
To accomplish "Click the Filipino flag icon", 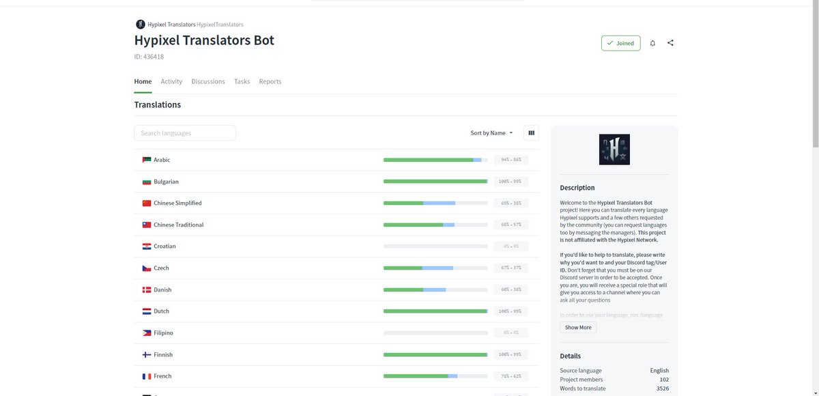I will tap(147, 333).
